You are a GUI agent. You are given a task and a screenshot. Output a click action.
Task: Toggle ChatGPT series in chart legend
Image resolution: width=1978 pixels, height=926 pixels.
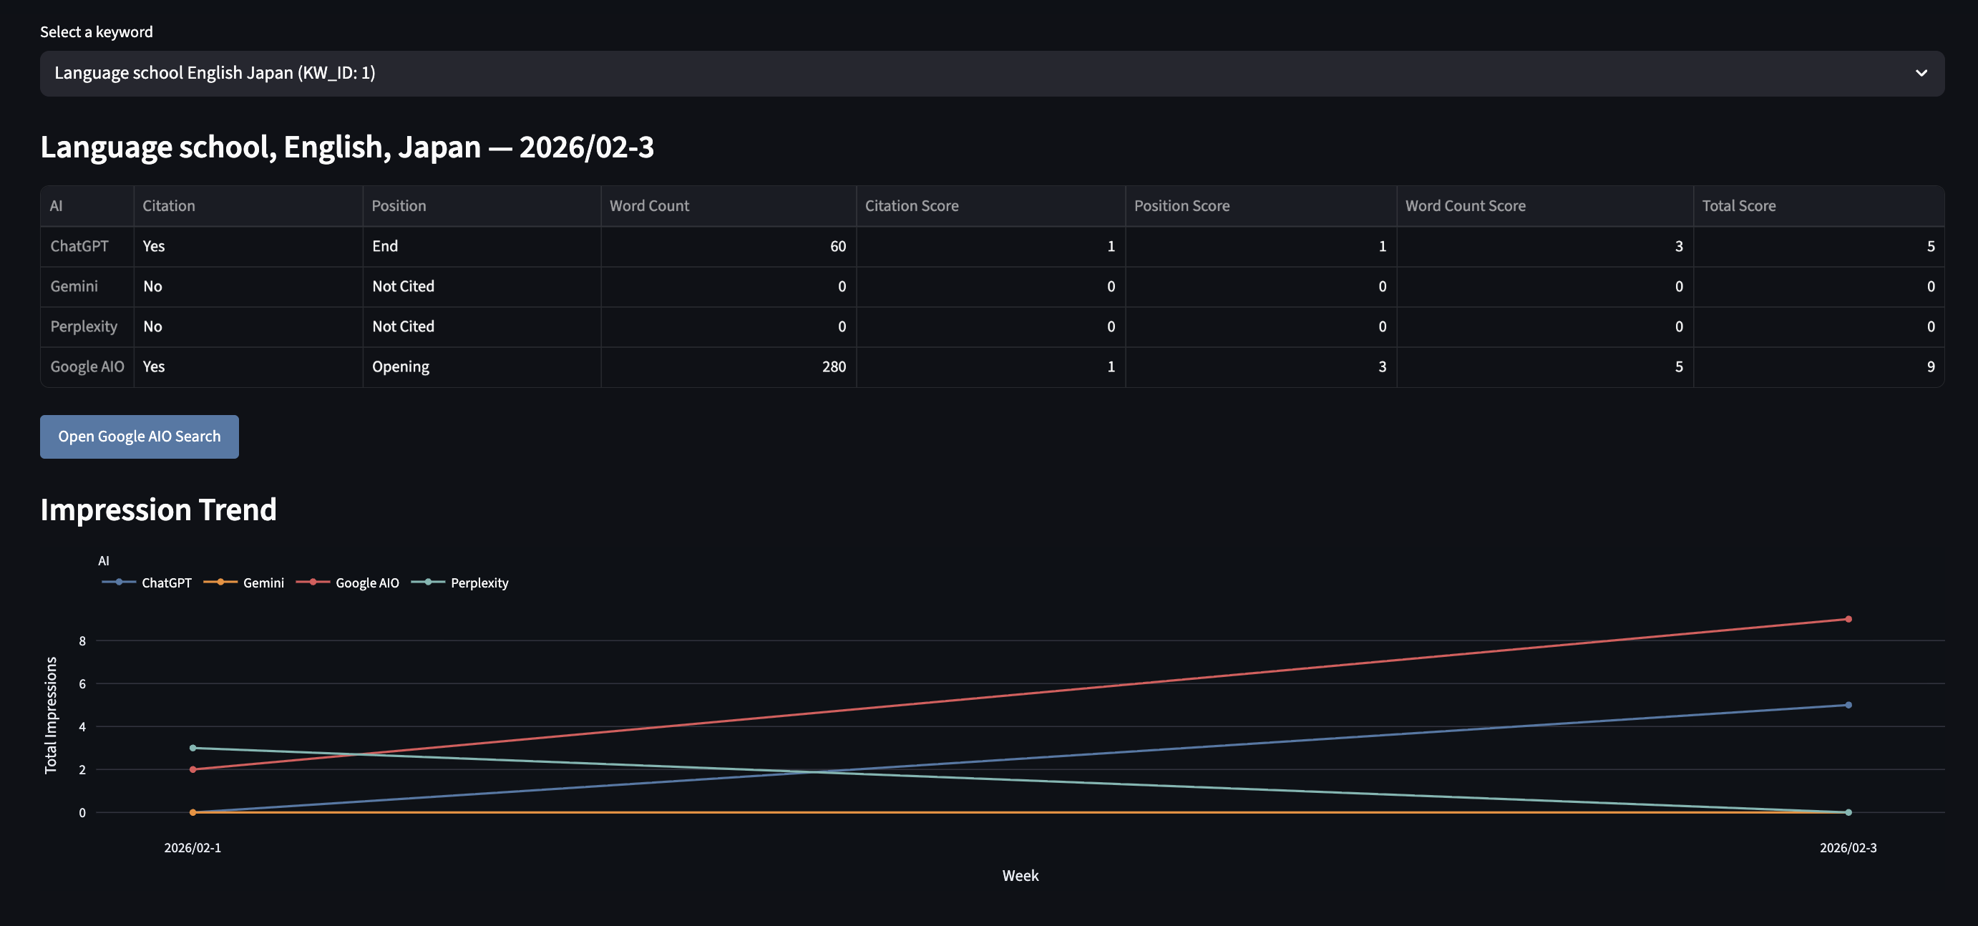click(147, 583)
